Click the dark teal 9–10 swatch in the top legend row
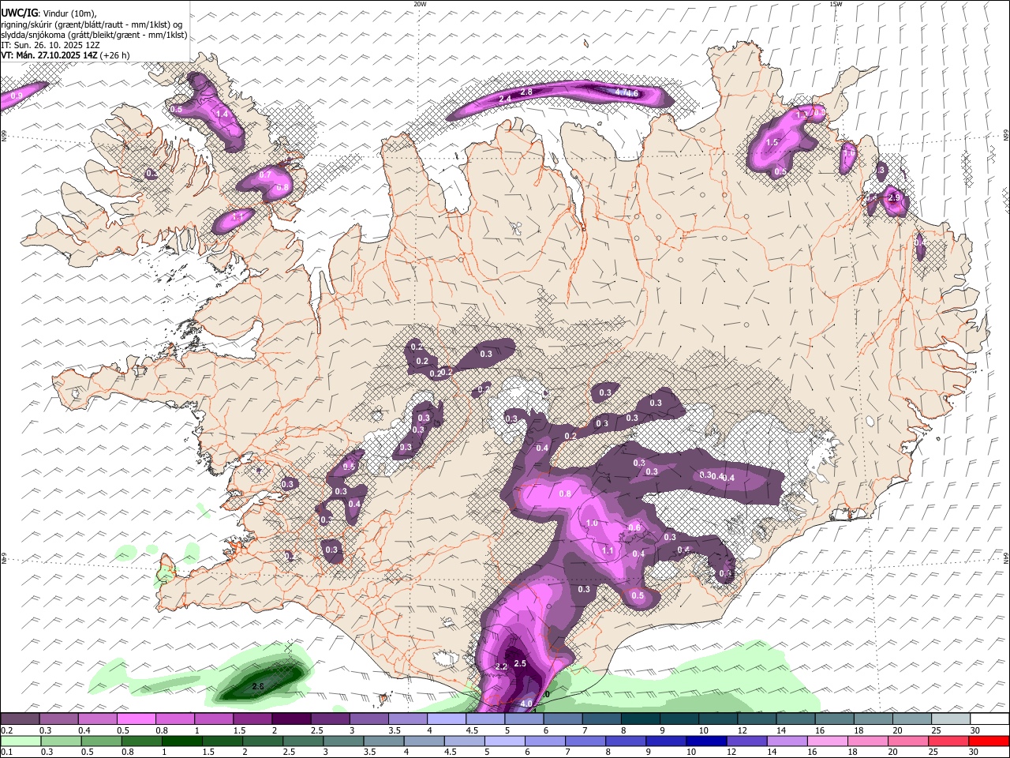 680,719
